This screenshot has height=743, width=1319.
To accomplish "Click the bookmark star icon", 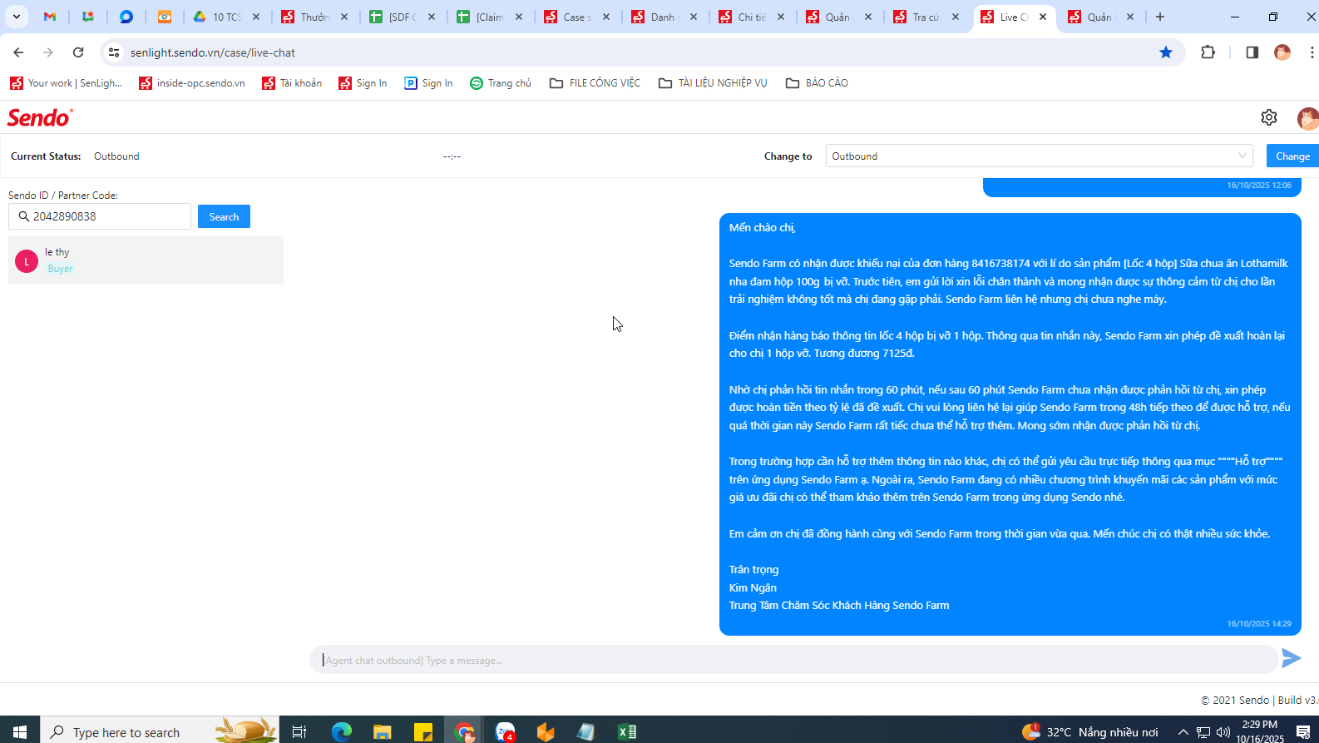I will click(1166, 52).
